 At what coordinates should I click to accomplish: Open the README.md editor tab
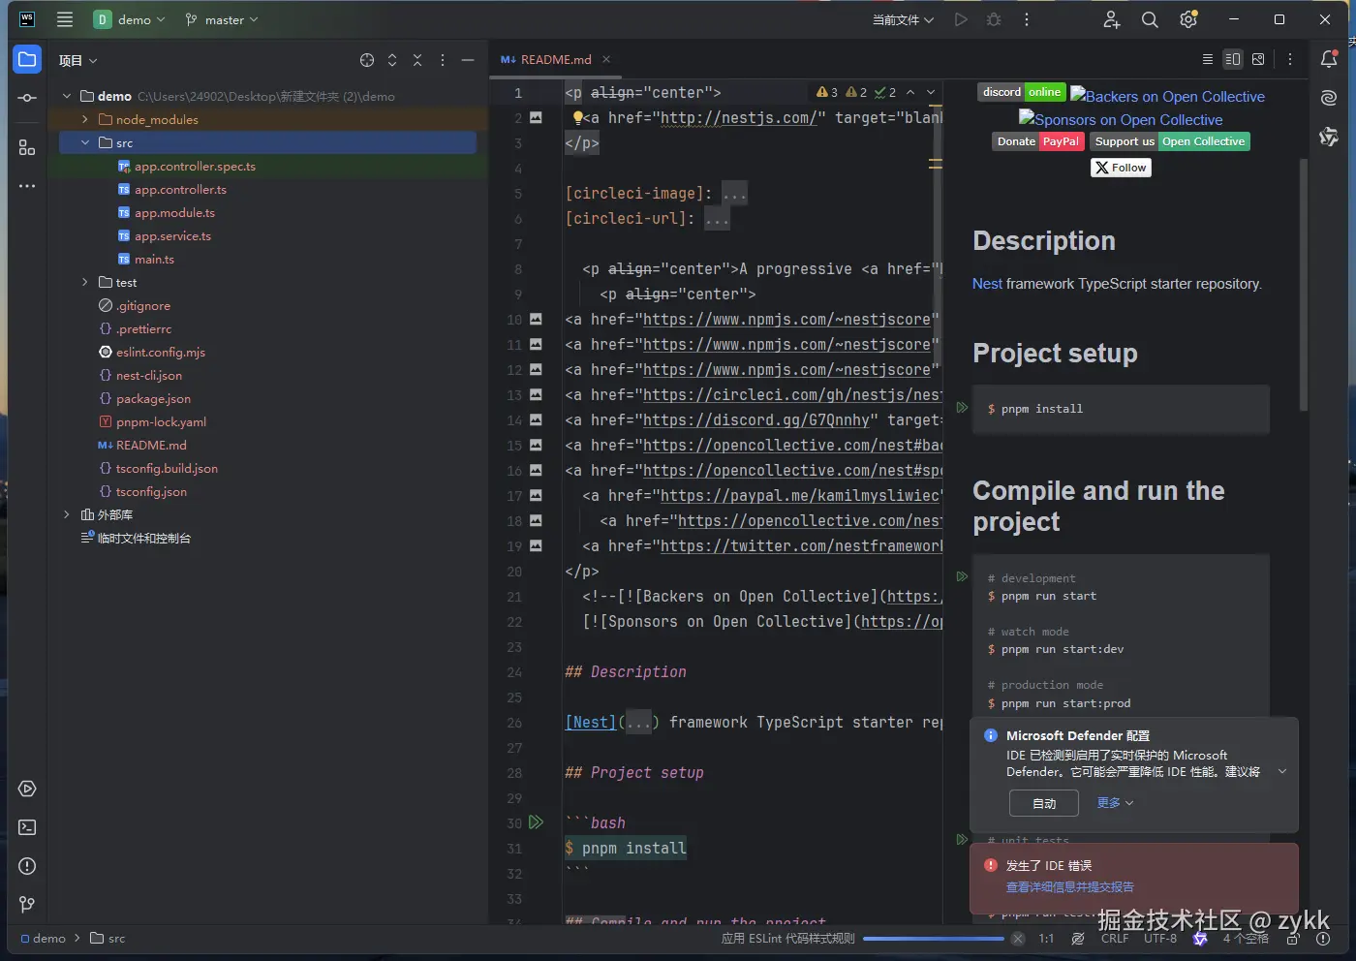point(555,59)
